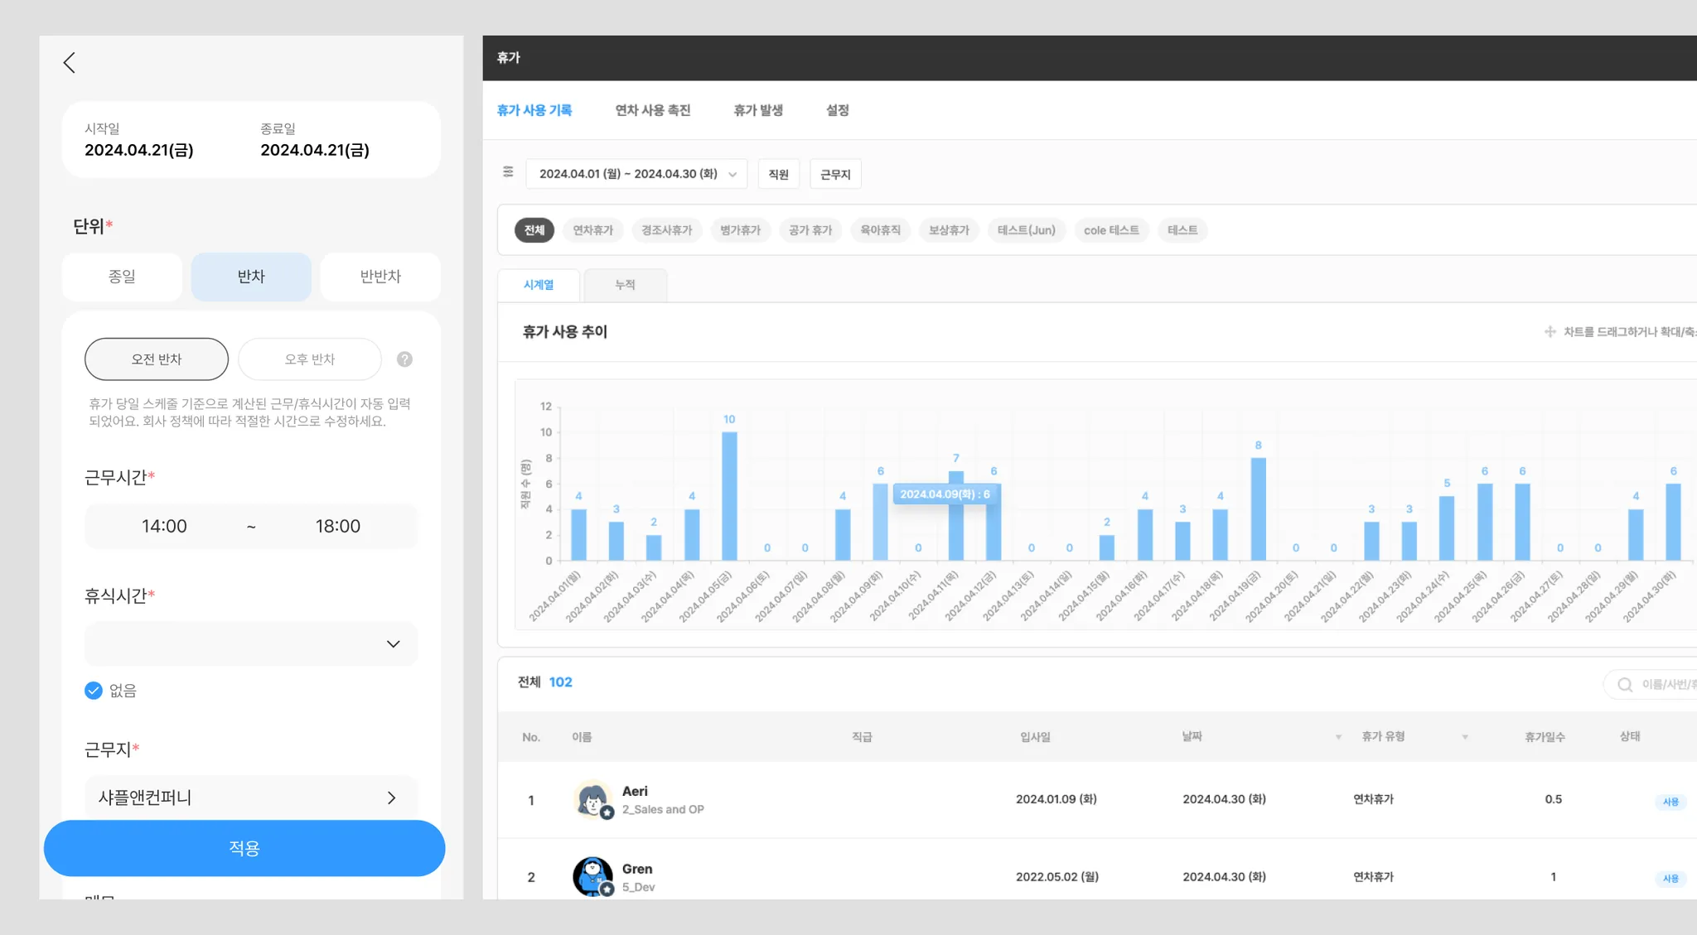
Task: Edit the 18:00 work end time
Action: click(x=338, y=526)
